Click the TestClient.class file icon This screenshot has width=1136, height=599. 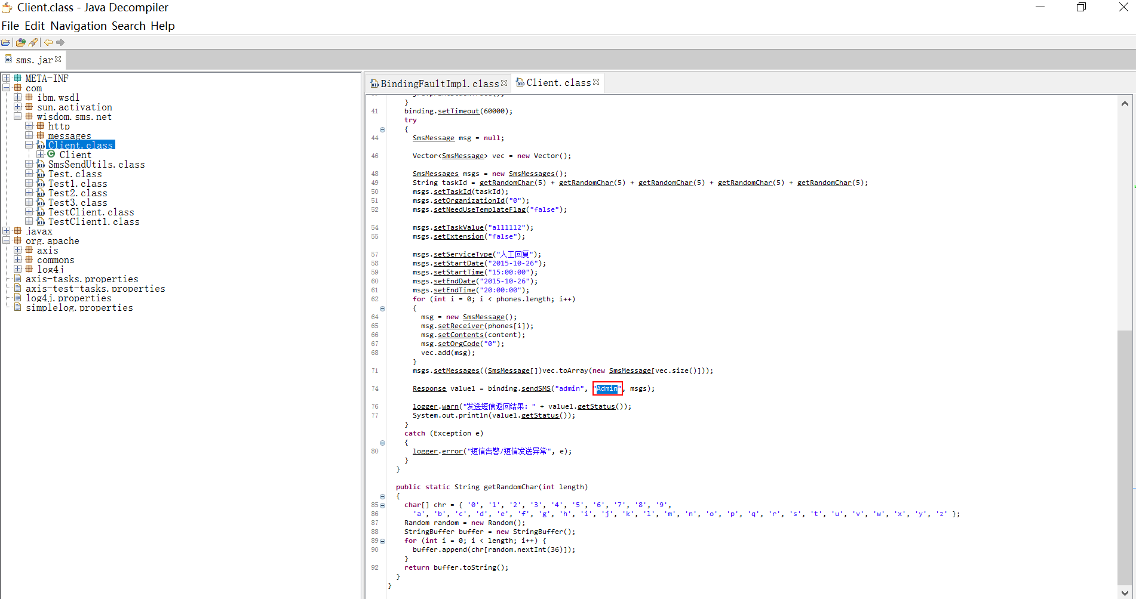(41, 212)
